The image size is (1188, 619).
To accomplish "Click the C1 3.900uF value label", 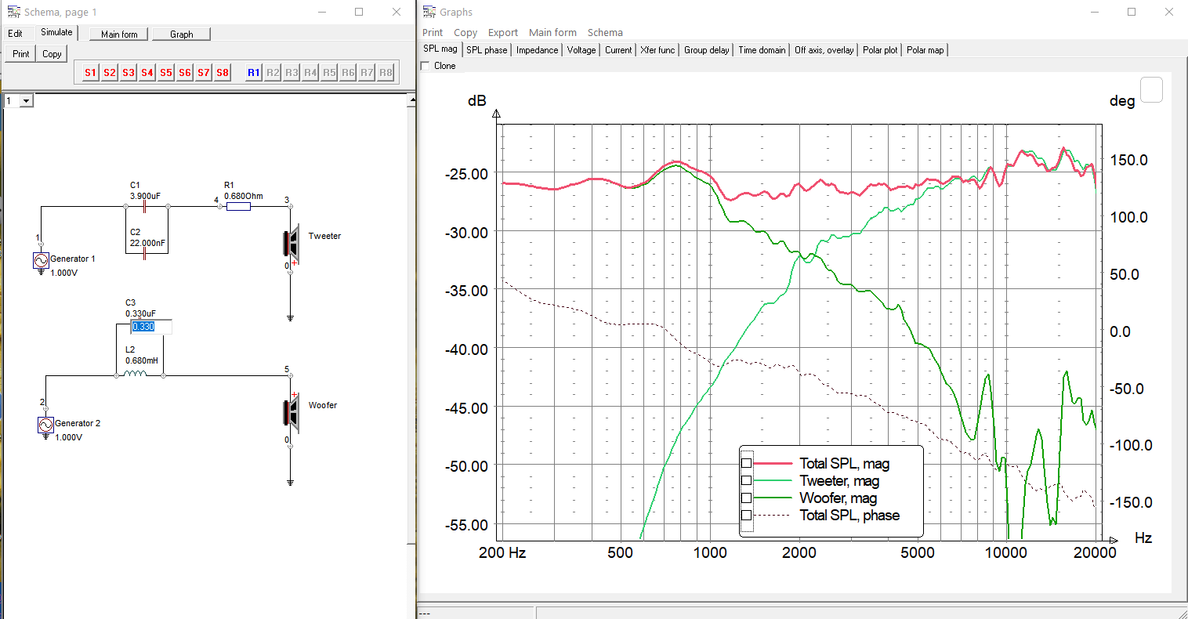I will (x=146, y=197).
